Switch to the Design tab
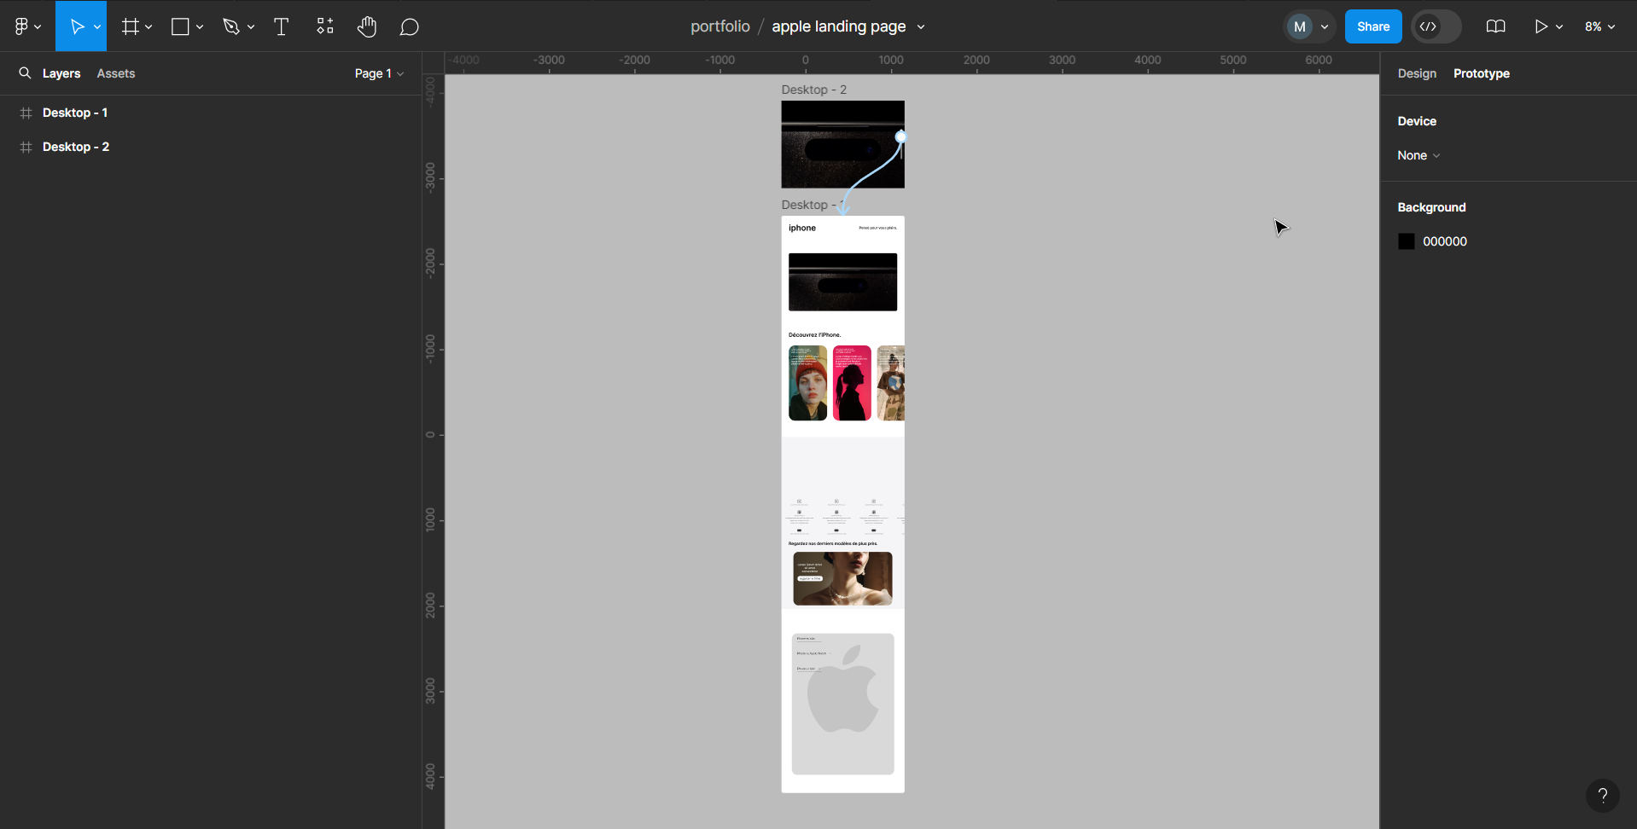 tap(1417, 73)
